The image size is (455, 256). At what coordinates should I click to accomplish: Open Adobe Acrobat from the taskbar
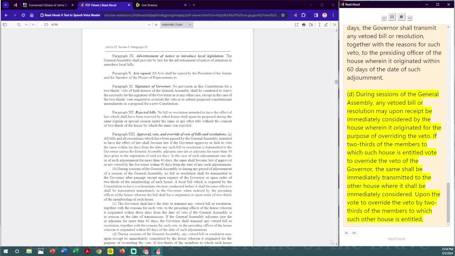point(87,251)
